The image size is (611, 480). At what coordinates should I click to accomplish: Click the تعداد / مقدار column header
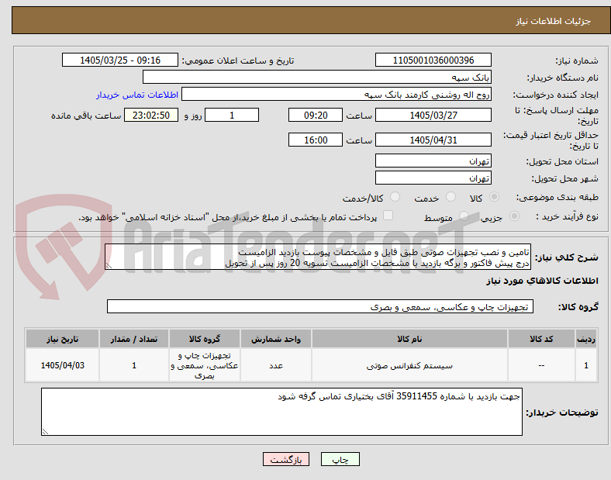134,339
